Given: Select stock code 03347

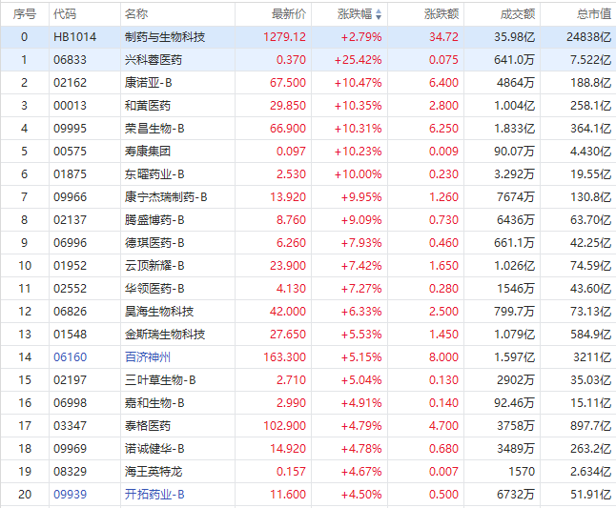Looking at the screenshot, I should (x=70, y=426).
